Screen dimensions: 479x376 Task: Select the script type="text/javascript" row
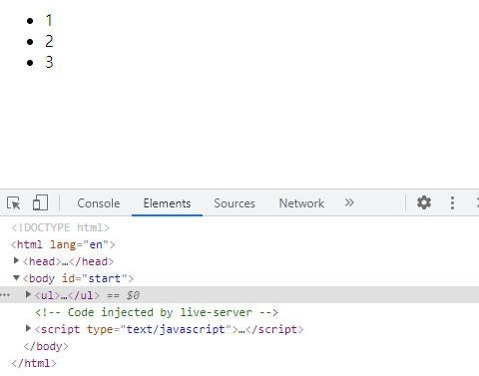[169, 329]
